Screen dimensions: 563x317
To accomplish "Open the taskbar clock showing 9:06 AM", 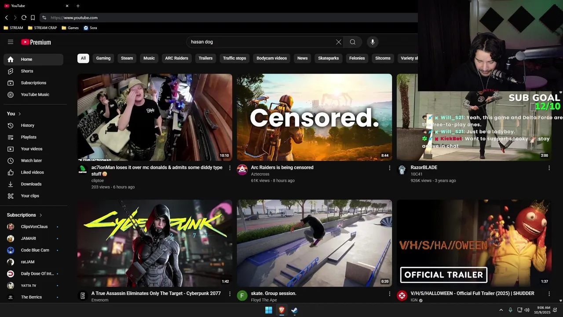I will [x=543, y=310].
